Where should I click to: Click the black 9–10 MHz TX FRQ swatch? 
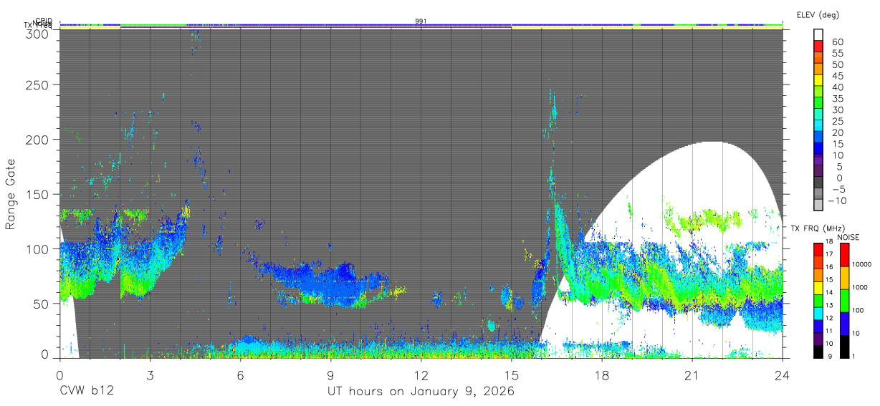tap(818, 352)
